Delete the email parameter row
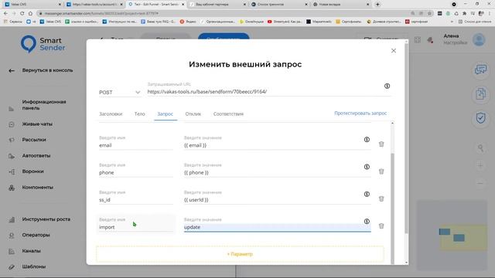Screen dimensions: 495x278 (381, 144)
